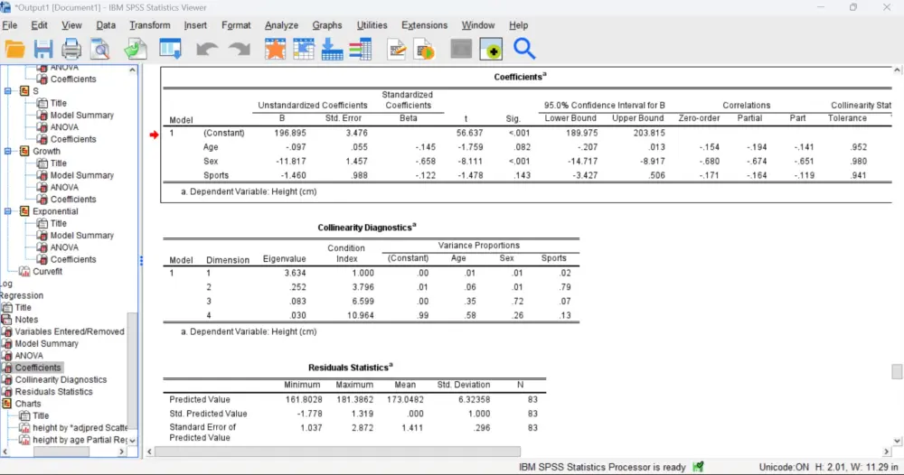Image resolution: width=904 pixels, height=475 pixels.
Task: Collapse the S node in outline
Action: click(x=8, y=91)
